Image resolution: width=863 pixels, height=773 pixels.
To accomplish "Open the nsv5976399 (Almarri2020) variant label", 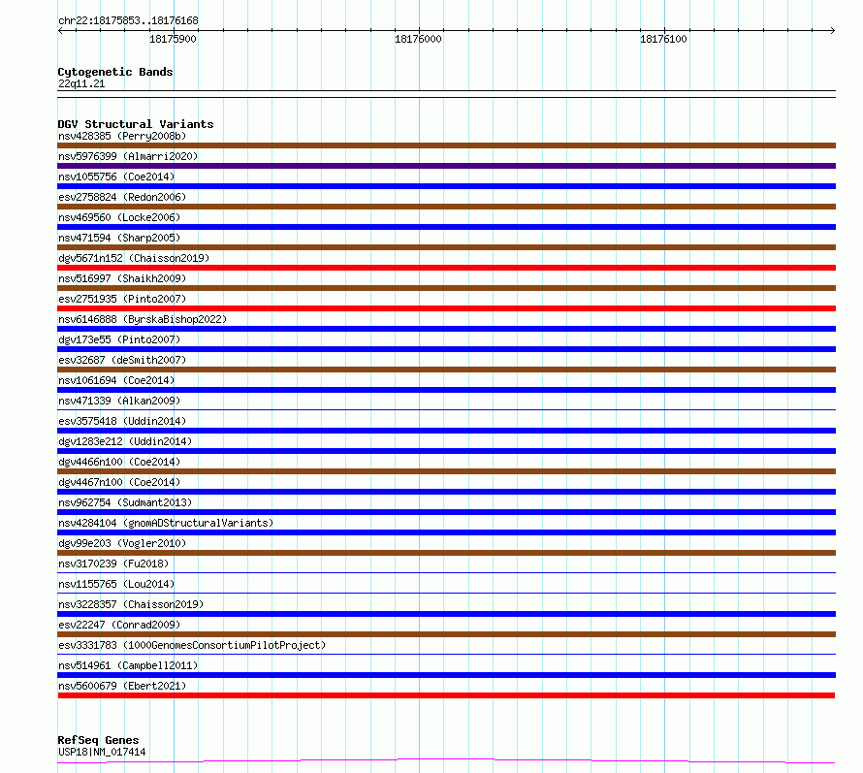I will point(128,156).
